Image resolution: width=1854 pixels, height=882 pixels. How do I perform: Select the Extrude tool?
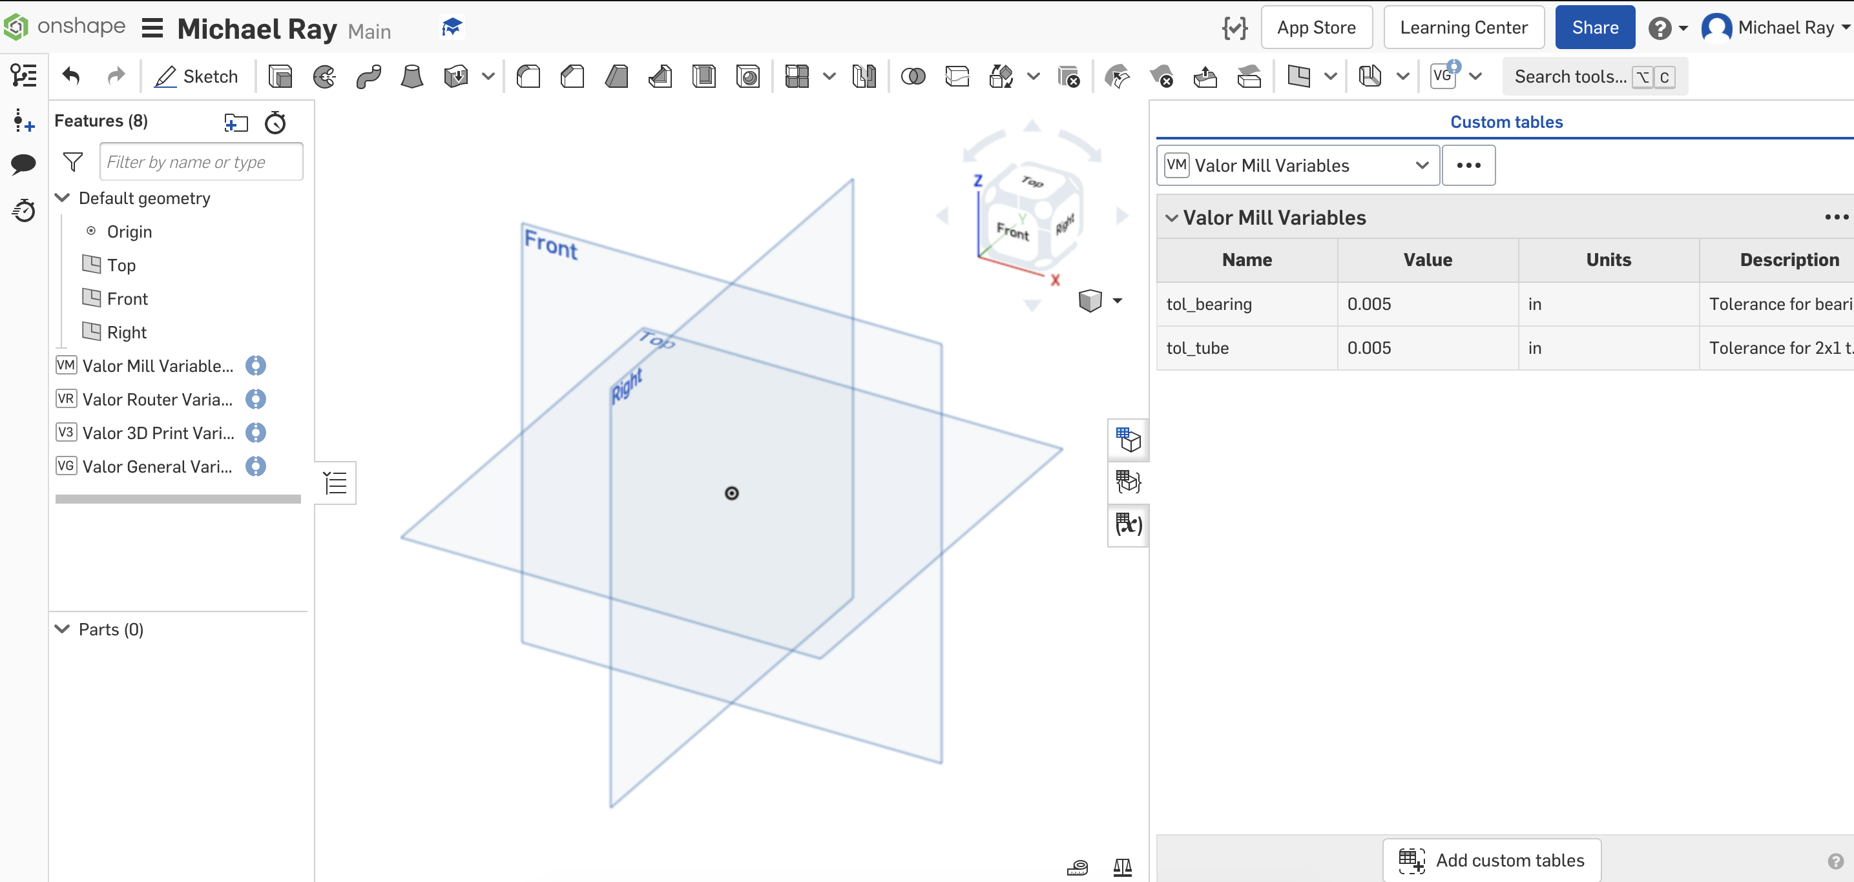click(x=280, y=76)
